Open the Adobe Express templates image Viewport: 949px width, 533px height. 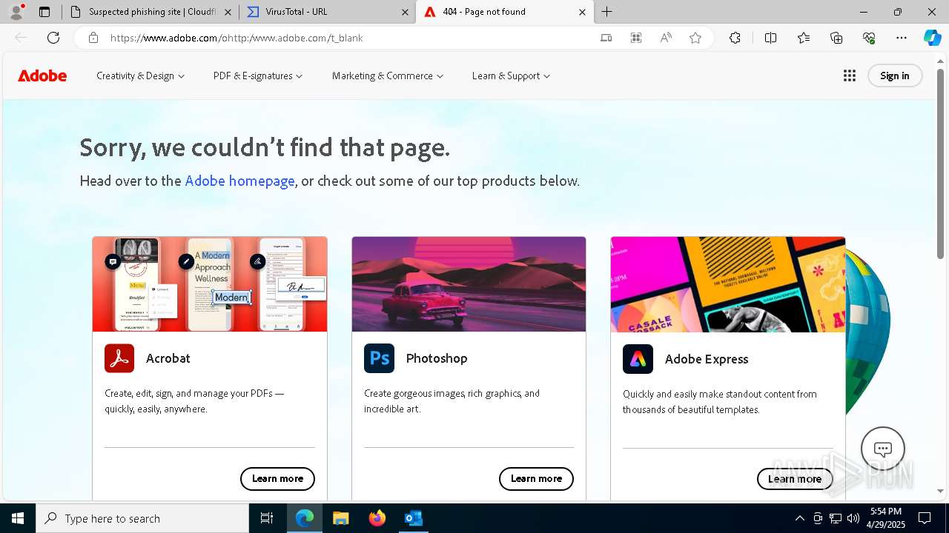coord(728,284)
